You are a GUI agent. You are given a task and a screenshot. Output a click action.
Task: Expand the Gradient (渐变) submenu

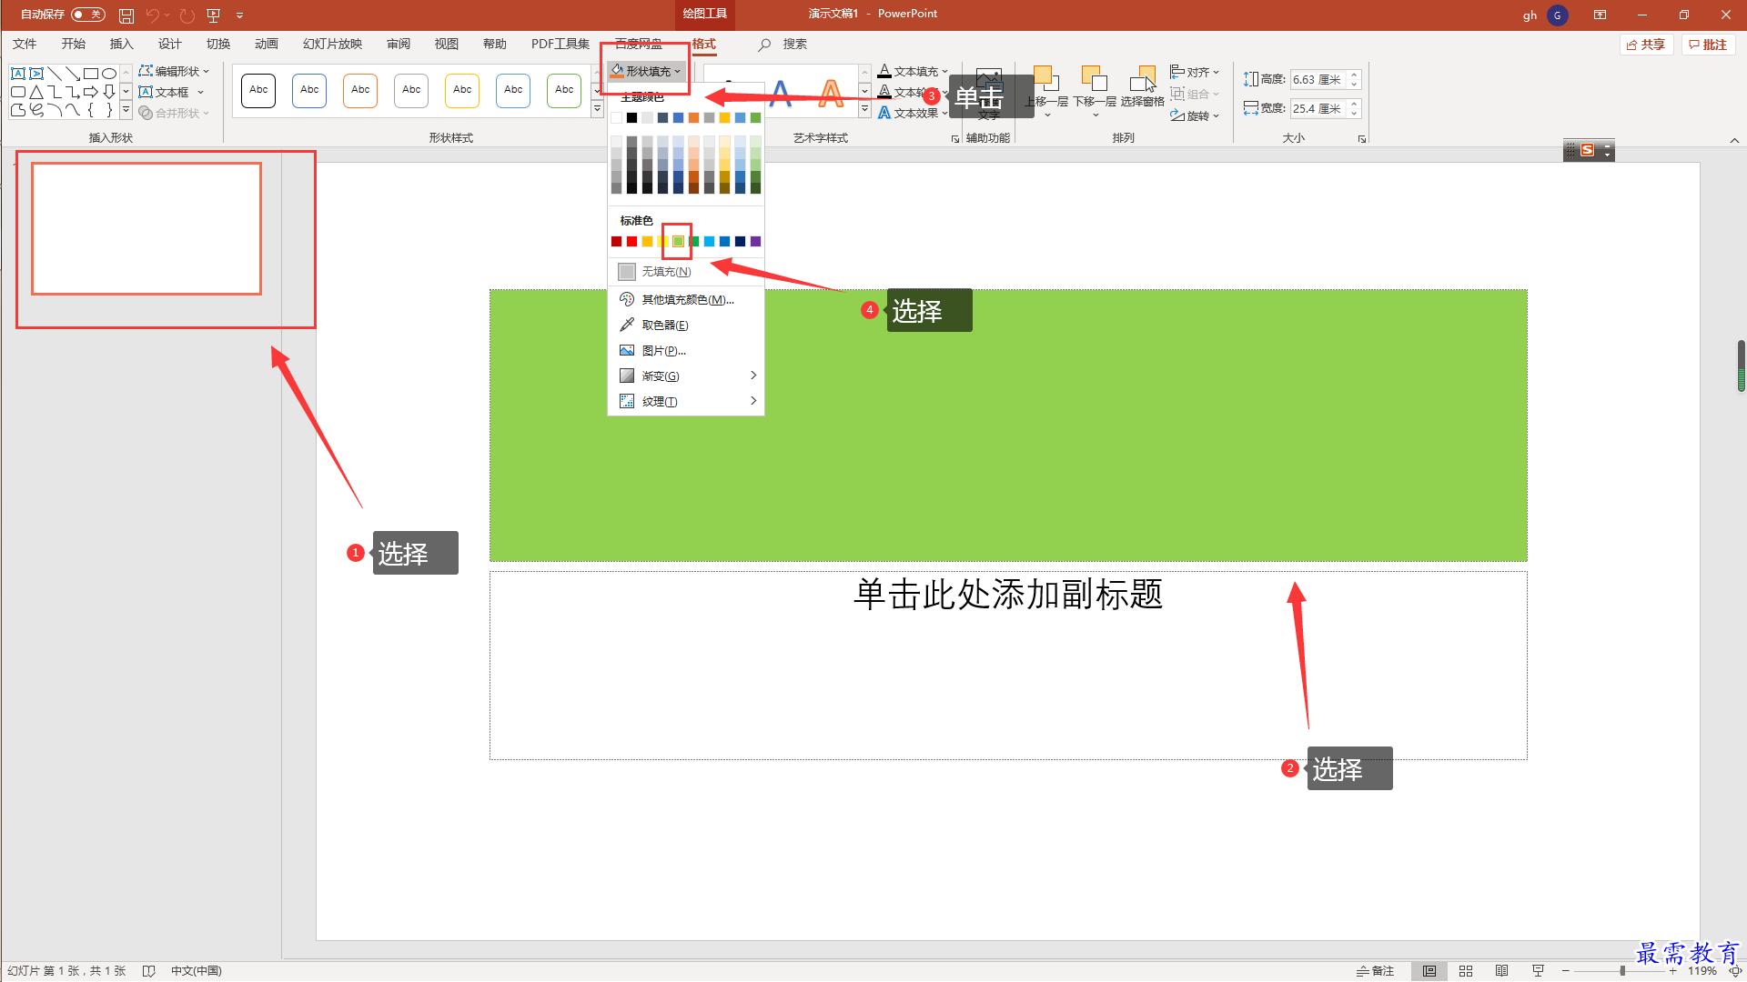[x=685, y=376]
